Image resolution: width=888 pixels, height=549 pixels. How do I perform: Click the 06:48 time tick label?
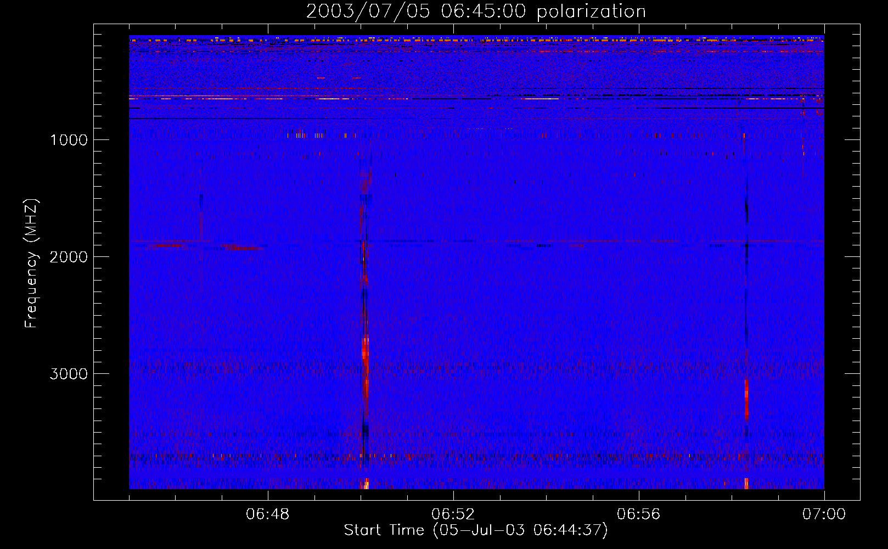pyautogui.click(x=268, y=514)
